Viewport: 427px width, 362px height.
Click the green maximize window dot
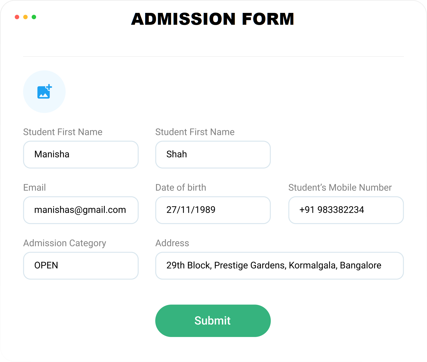pos(34,17)
